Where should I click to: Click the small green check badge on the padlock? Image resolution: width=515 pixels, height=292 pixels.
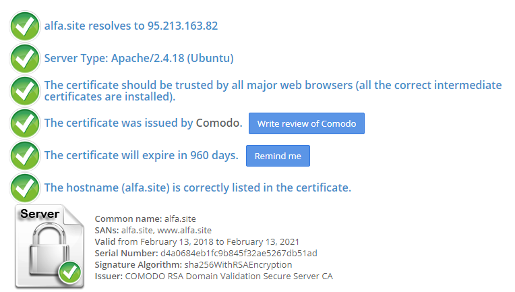pos(70,272)
